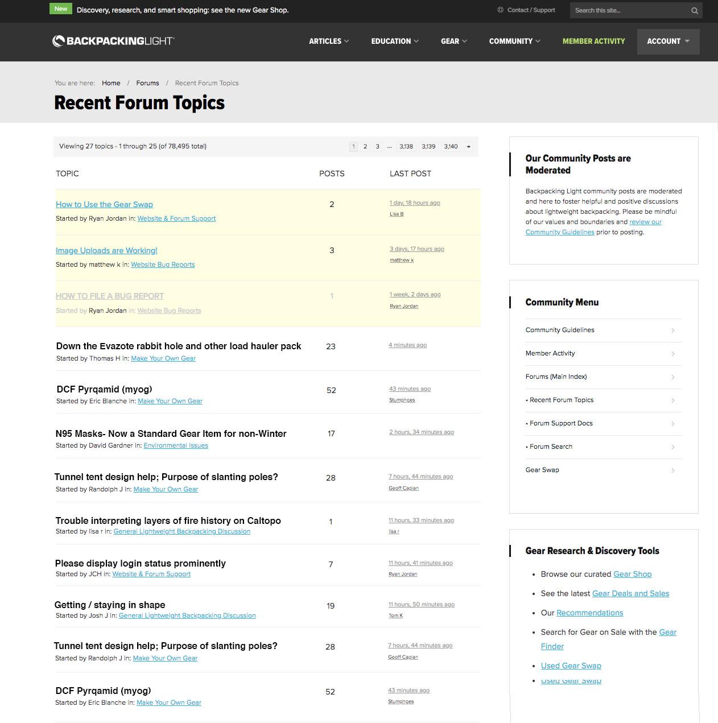Open Getting / staying in shape topic
Viewport: 718px width, 723px height.
pos(110,605)
